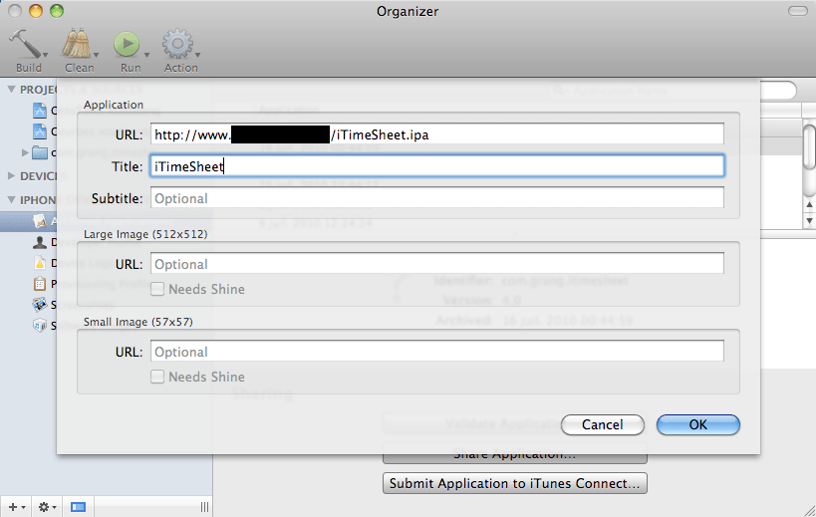Viewport: 816px width, 517px height.
Task: Click the Small Image URL field
Action: coord(436,352)
